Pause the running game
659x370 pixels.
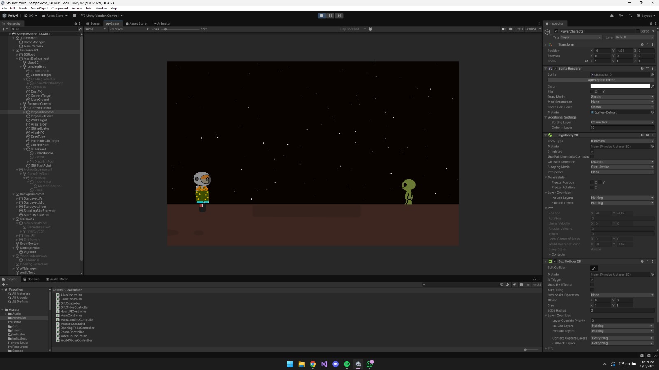click(x=330, y=16)
